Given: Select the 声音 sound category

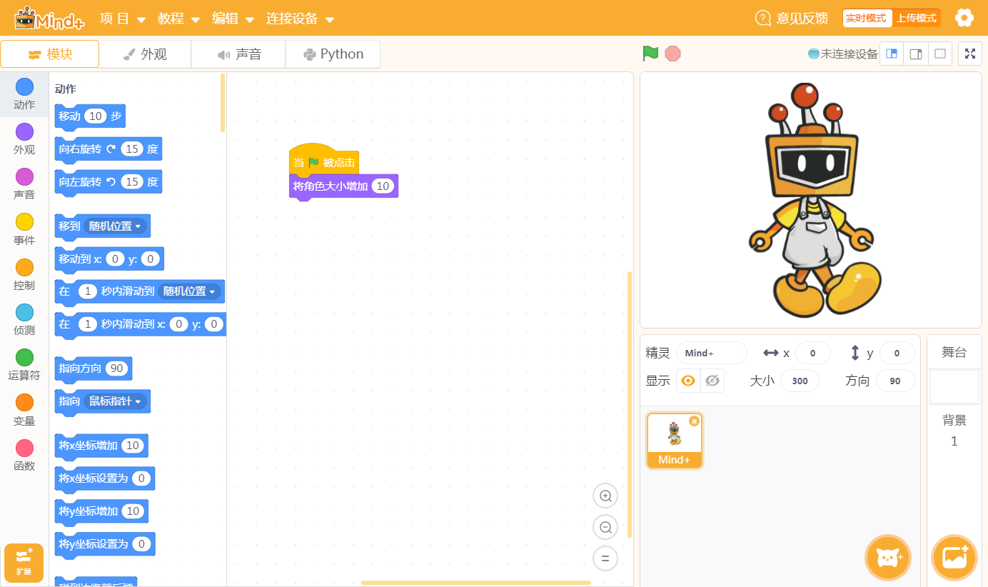Looking at the screenshot, I should pos(24,184).
